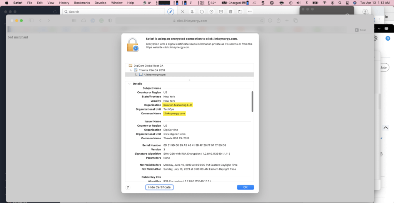Open the Develop menu
The width and height of the screenshot is (394, 203).
(x=100, y=3)
